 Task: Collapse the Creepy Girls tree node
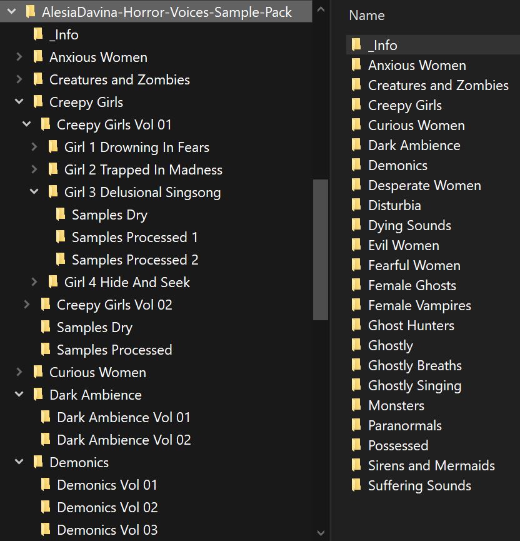(x=19, y=101)
